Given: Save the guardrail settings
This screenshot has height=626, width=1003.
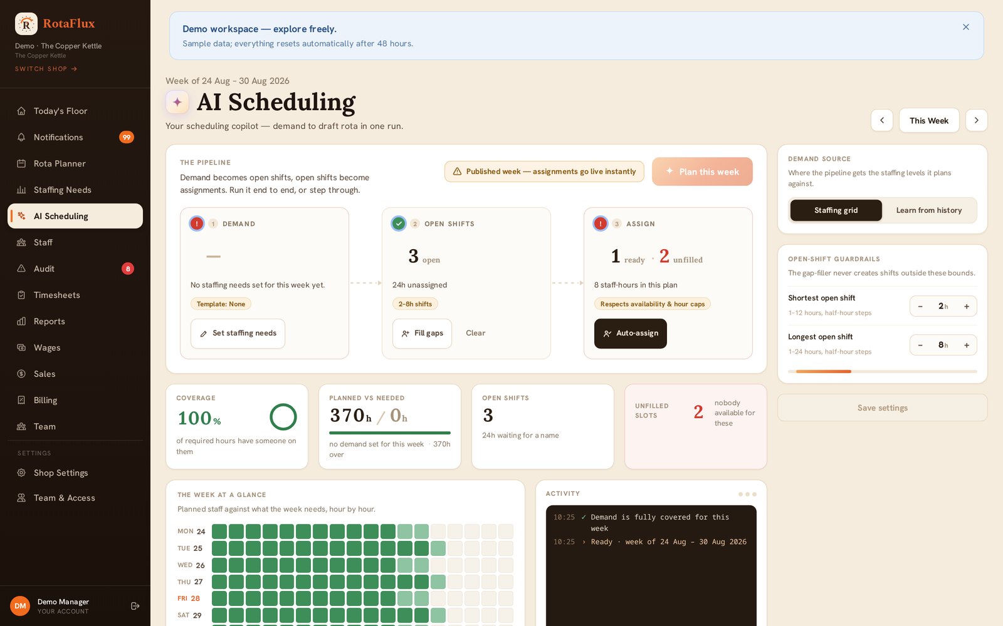Looking at the screenshot, I should coord(882,408).
